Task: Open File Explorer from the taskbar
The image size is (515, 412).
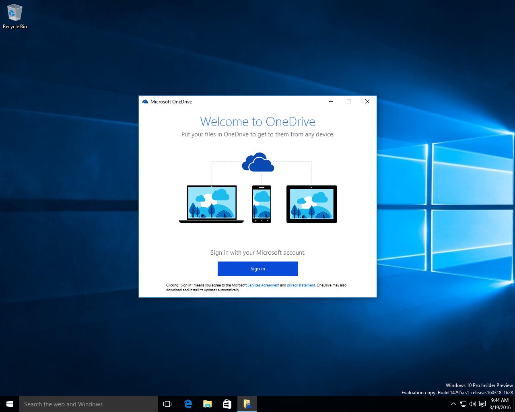Action: tap(207, 404)
